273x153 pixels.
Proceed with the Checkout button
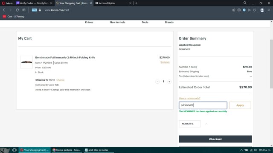pyautogui.click(x=215, y=139)
